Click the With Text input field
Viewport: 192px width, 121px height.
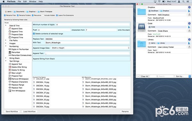tap(87, 43)
